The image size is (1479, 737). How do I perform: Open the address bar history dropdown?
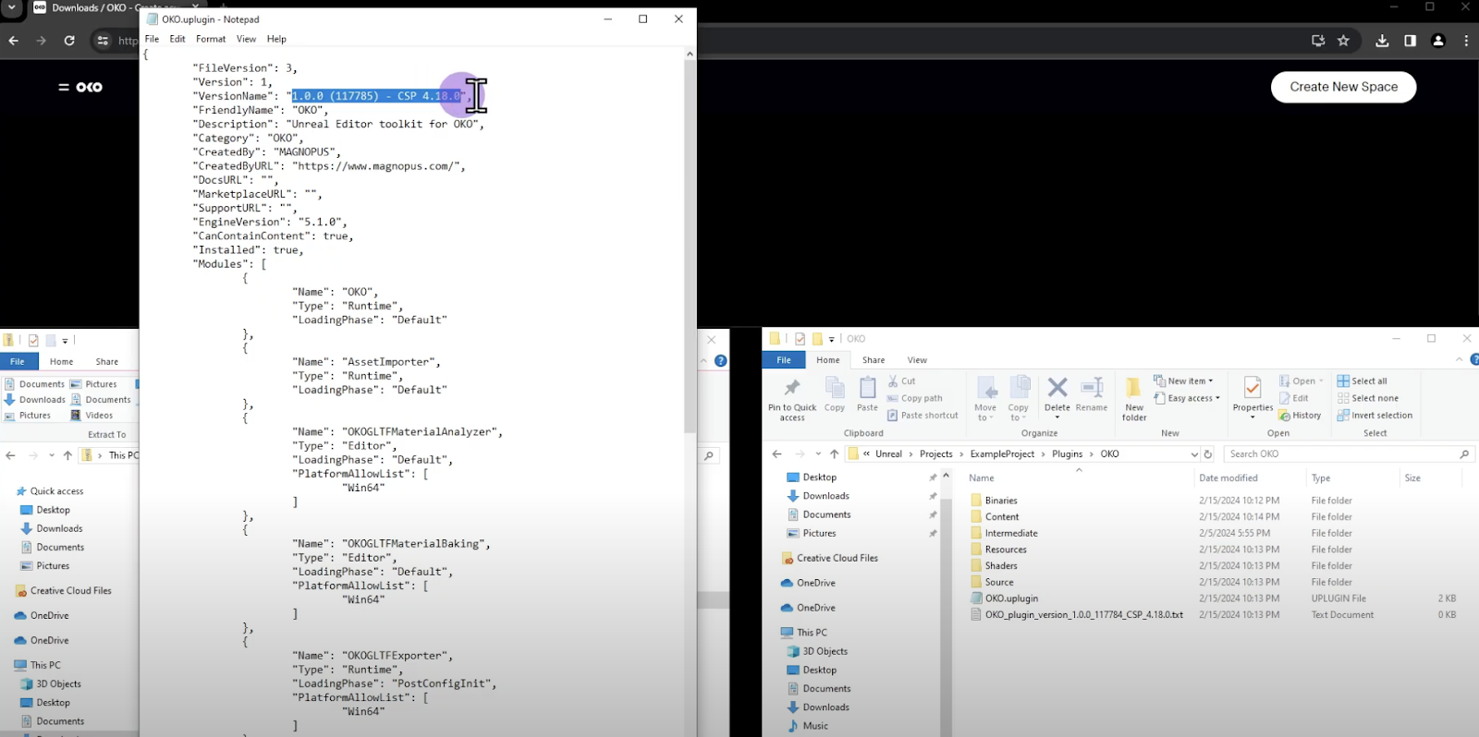1193,454
